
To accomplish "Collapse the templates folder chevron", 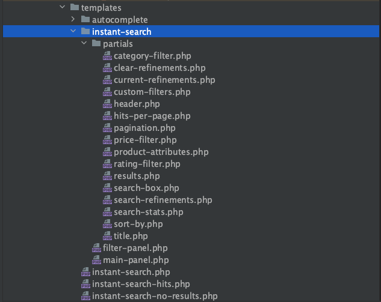I will [62, 8].
